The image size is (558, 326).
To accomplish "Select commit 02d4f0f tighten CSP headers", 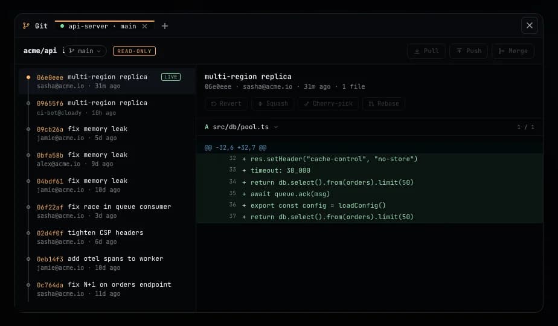I will [107, 237].
